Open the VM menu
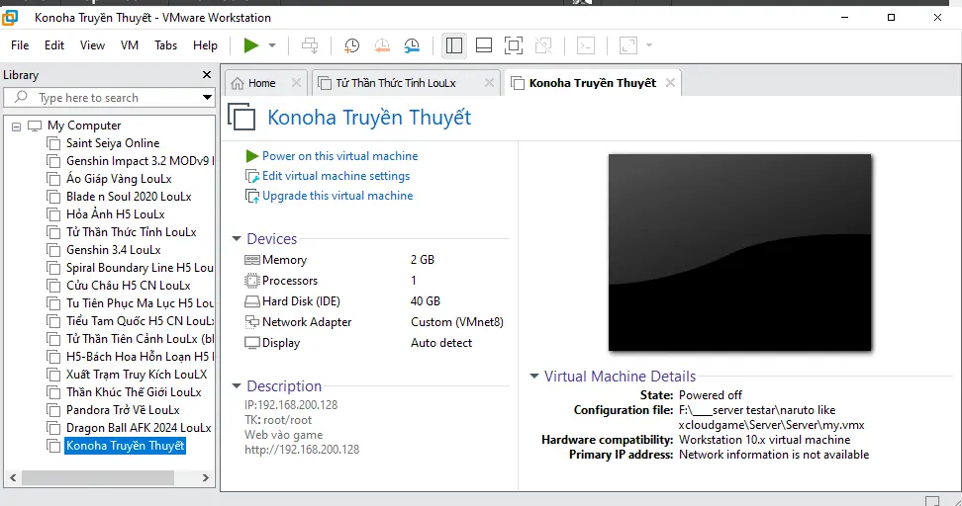Image resolution: width=962 pixels, height=506 pixels. pos(130,45)
